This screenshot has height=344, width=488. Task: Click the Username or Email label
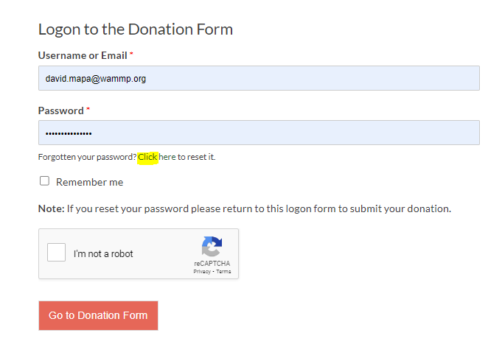pos(83,55)
